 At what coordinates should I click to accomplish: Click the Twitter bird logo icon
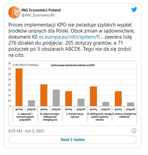click(x=134, y=9)
